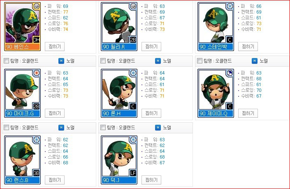Image resolution: width=290 pixels, height=189 pixels.
Task: Click the LF position badge on 덕.J card
Action: (133, 173)
